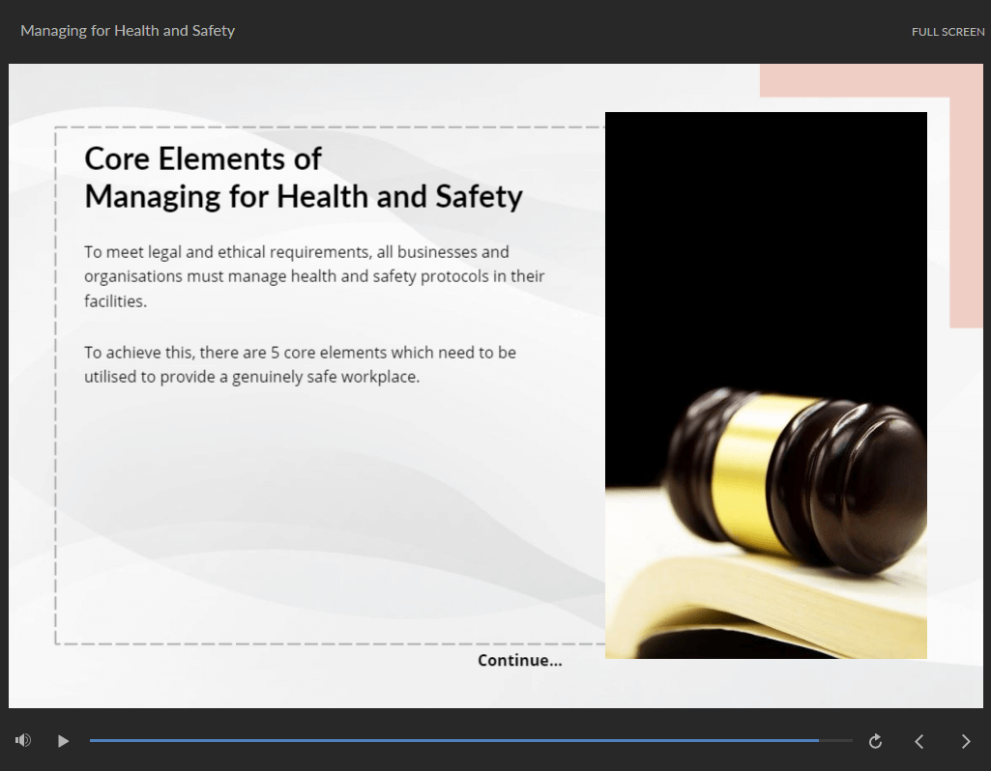991x771 pixels.
Task: Click the course title in the top bar
Action: [128, 31]
